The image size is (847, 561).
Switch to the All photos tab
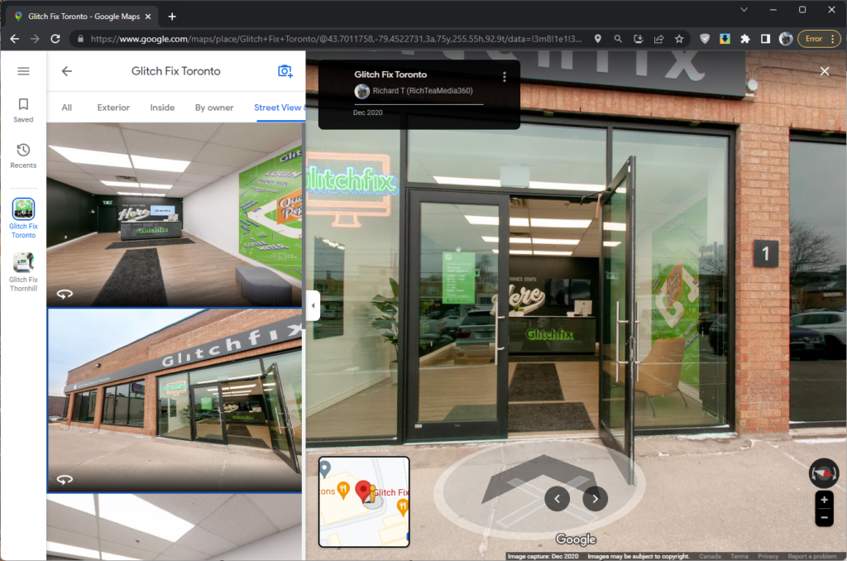click(x=66, y=108)
